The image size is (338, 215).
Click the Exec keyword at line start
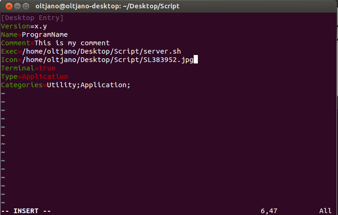[9, 51]
